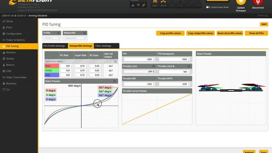Click the Modes sidebar icon

click(x=4, y=59)
